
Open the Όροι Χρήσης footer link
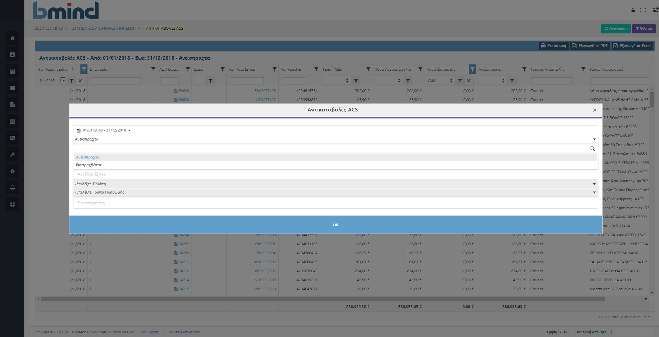click(x=150, y=332)
